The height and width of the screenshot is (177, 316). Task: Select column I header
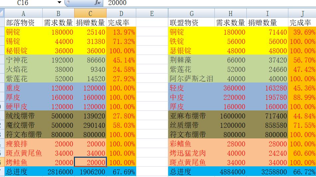point(267,14)
